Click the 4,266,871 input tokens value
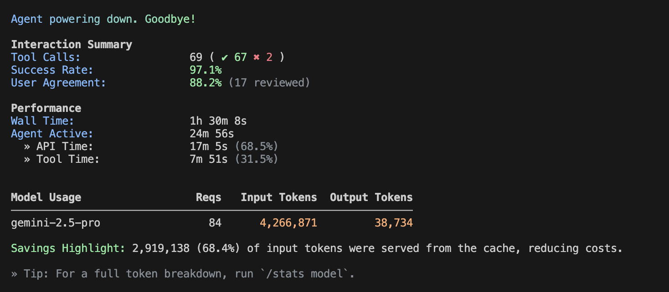 pyautogui.click(x=288, y=223)
